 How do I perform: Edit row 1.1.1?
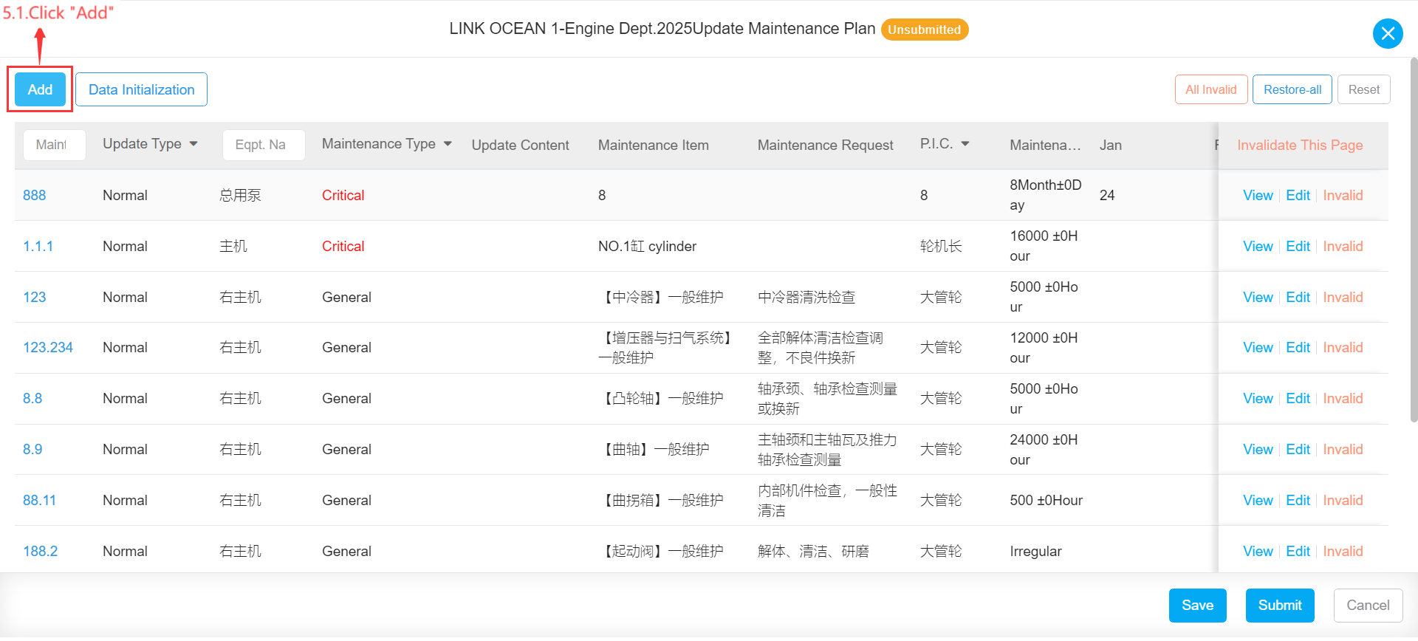tap(1298, 247)
